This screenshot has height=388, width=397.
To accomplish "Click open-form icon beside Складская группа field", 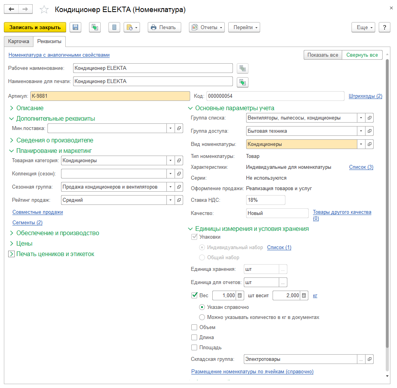I will click(370, 359).
